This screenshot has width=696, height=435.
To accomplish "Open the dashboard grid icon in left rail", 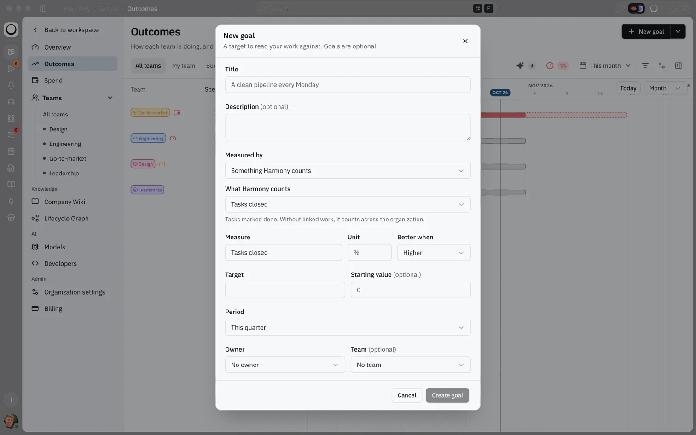I will 11,52.
